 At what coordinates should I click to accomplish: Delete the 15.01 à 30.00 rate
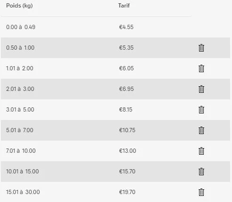201,192
